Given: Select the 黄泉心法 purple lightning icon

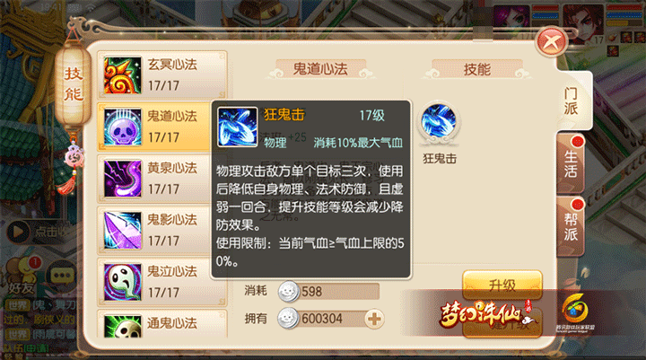Looking at the screenshot, I should pos(122,179).
